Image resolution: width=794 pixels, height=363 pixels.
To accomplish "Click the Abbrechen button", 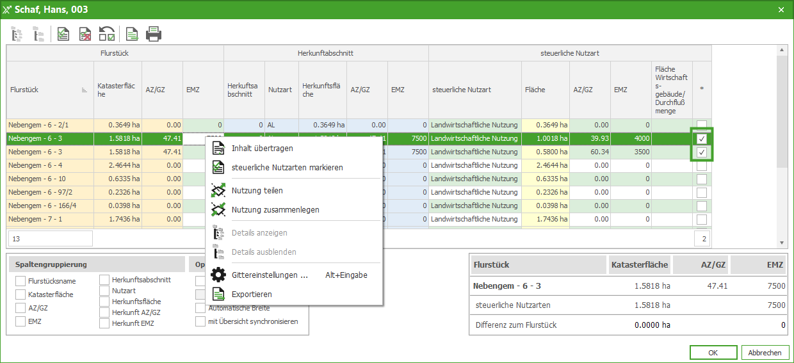I will (x=765, y=353).
